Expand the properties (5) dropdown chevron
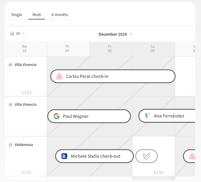201x182 pixels. 23,34
